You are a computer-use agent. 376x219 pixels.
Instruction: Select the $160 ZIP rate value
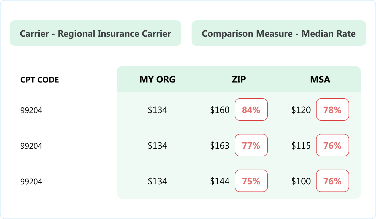(220, 110)
